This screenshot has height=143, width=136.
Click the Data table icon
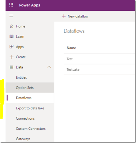11,67
